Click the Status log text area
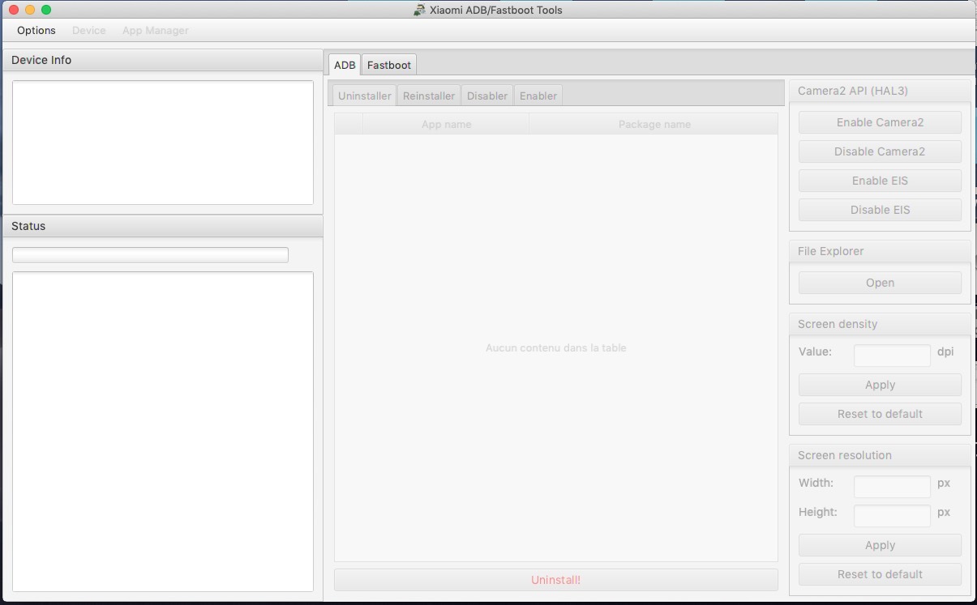 click(162, 431)
